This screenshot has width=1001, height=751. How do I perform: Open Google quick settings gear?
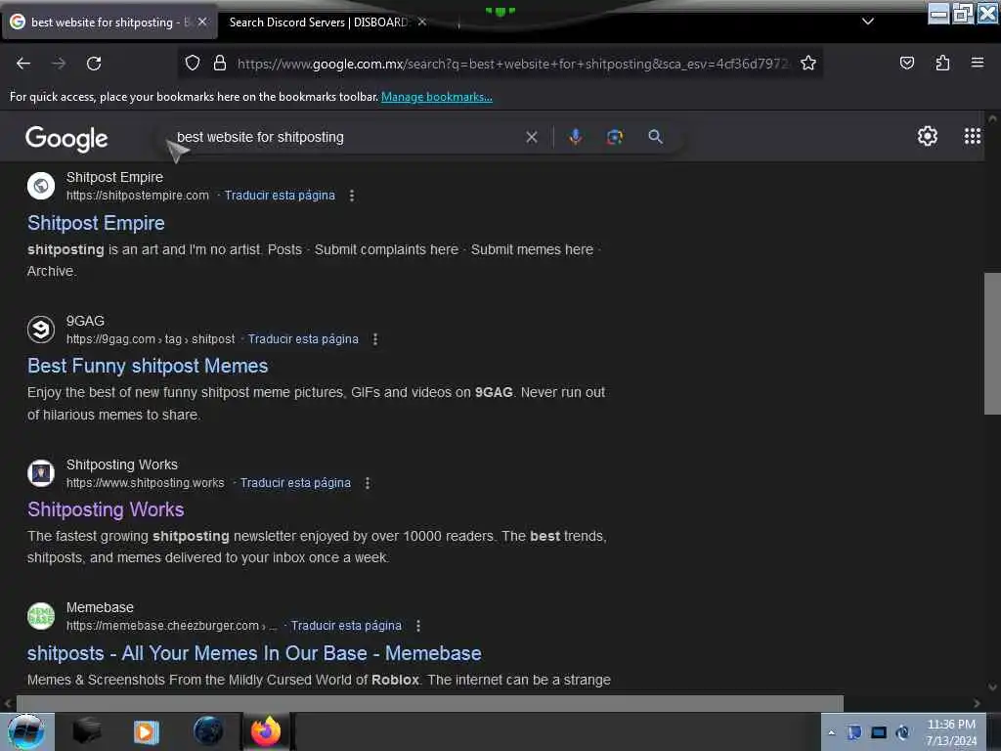[927, 136]
